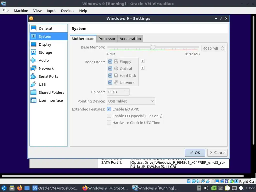Open the Serial Ports settings category
This screenshot has height=192, width=256.
coord(48,76)
